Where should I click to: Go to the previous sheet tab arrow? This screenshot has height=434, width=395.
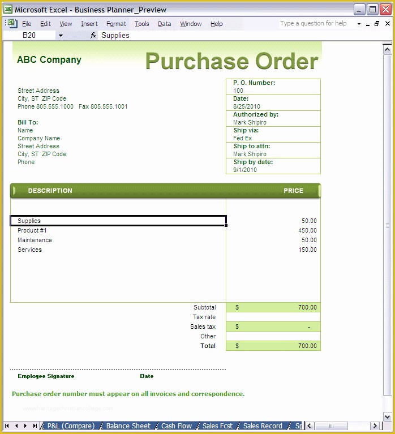pyautogui.click(x=16, y=426)
